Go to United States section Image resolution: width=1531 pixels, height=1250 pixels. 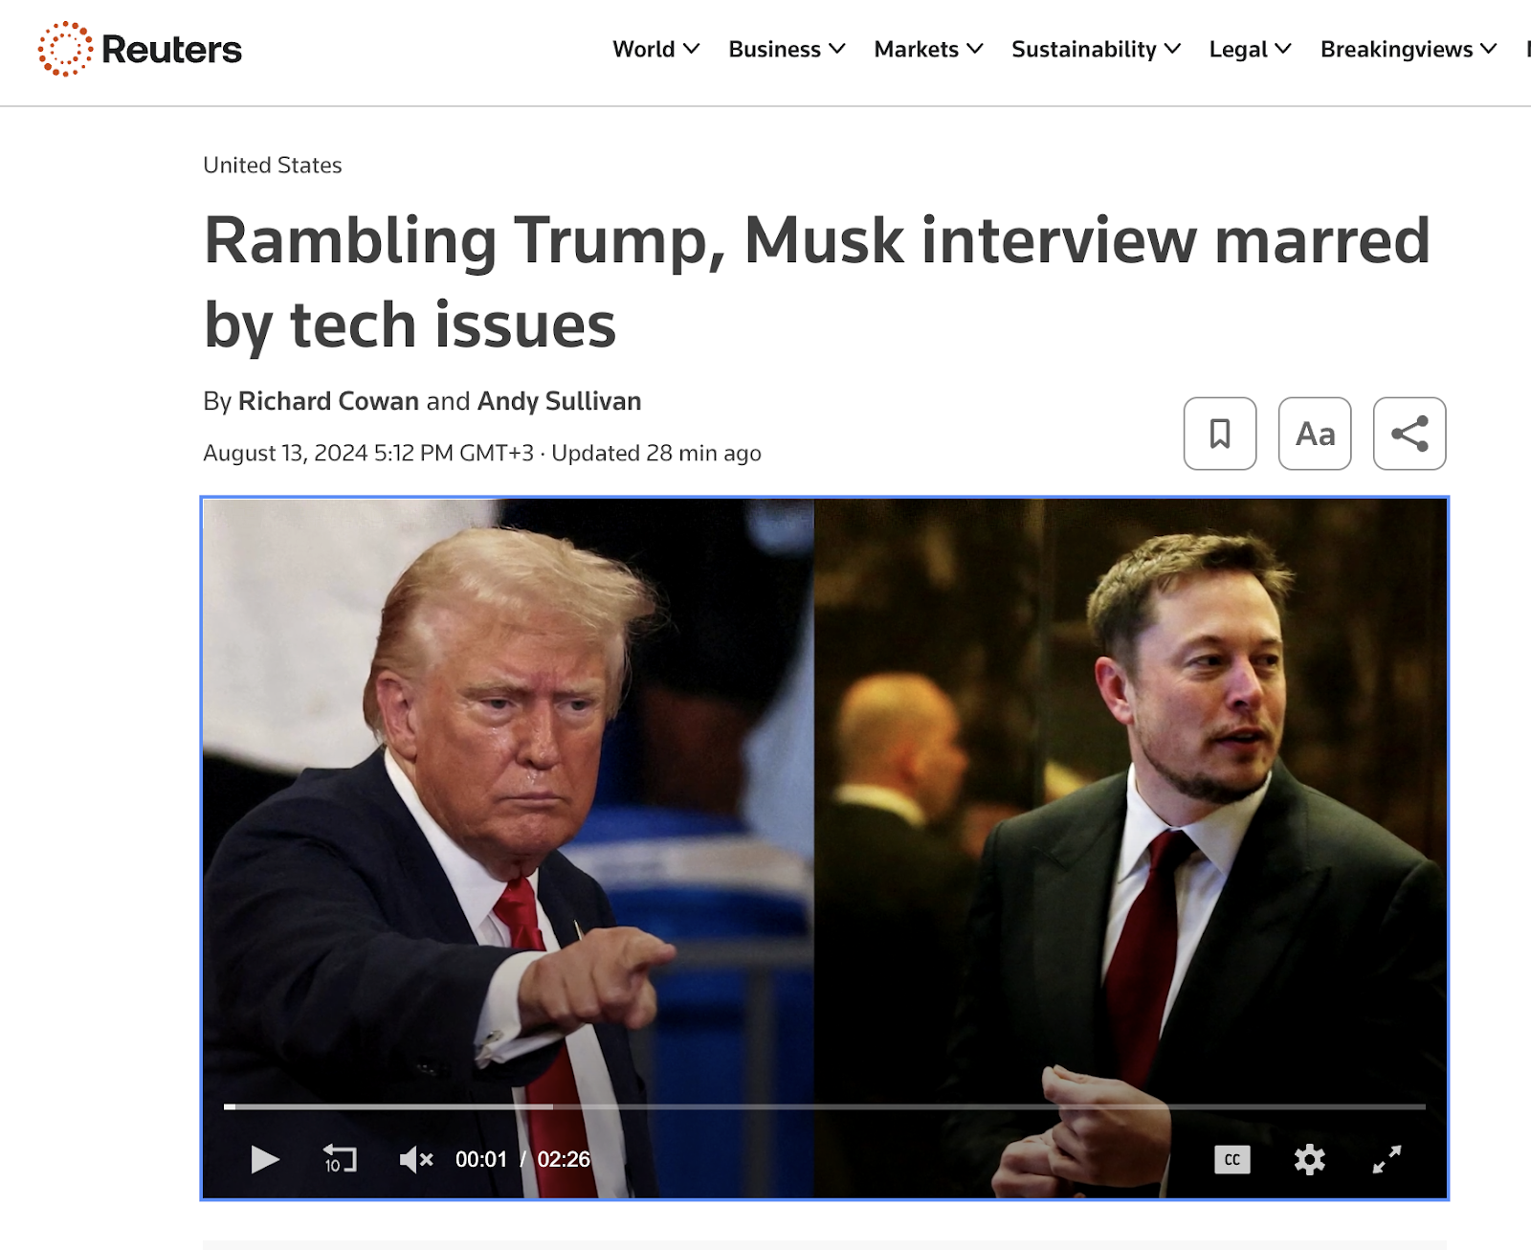click(x=272, y=165)
